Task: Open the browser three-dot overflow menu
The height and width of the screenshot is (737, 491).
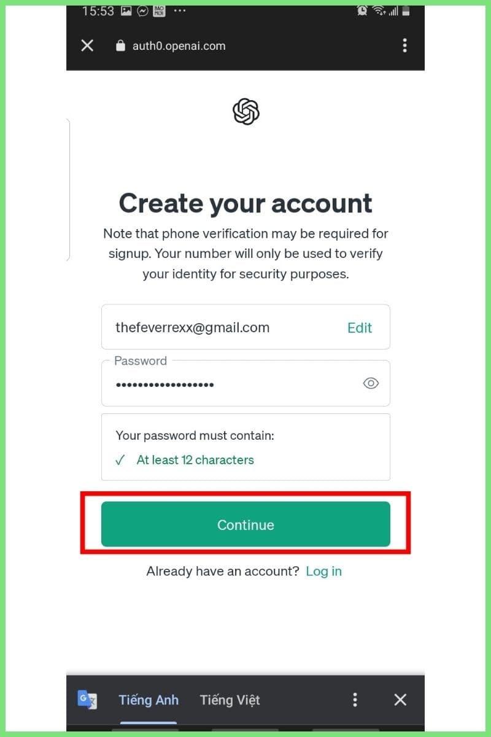Action: (404, 45)
